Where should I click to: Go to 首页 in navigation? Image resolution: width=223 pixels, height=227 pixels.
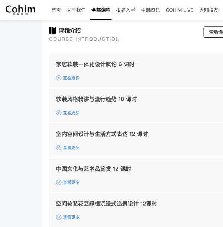point(56,10)
